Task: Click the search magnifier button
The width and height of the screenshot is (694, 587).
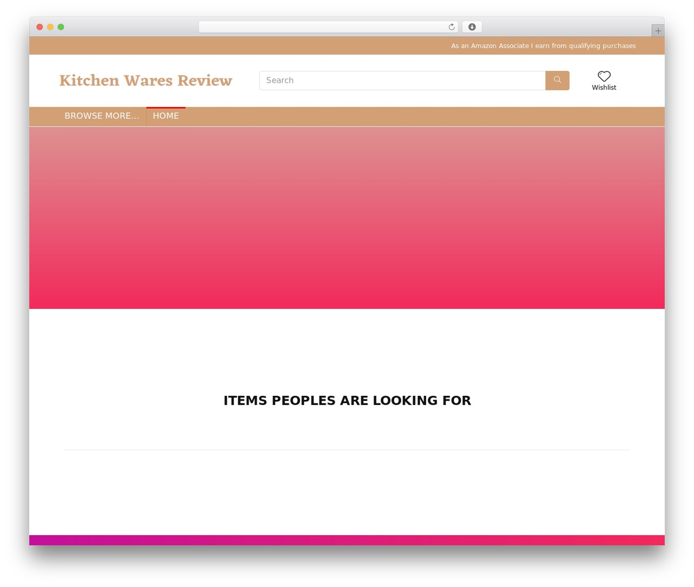Action: click(x=557, y=80)
